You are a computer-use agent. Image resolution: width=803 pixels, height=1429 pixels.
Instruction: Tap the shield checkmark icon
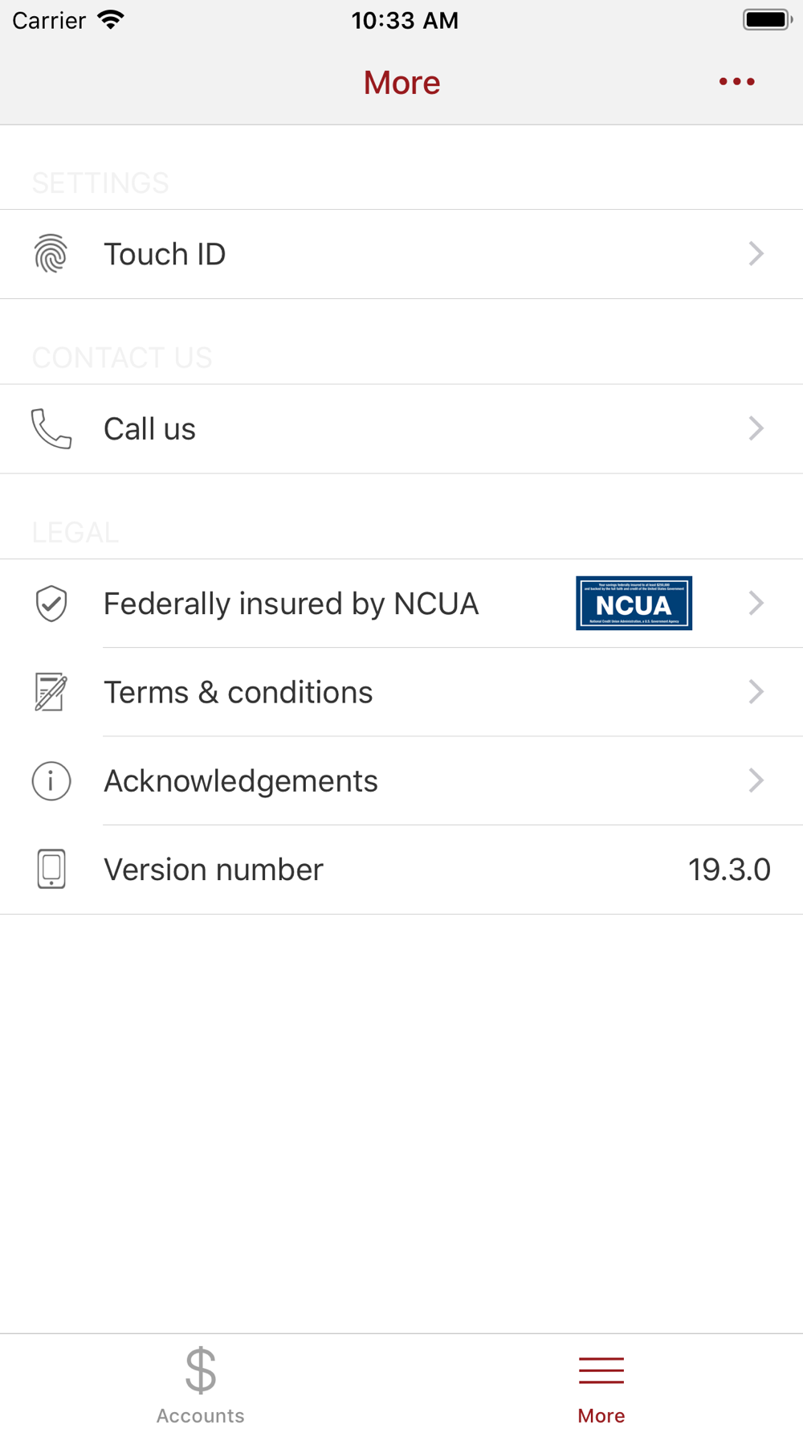51,604
